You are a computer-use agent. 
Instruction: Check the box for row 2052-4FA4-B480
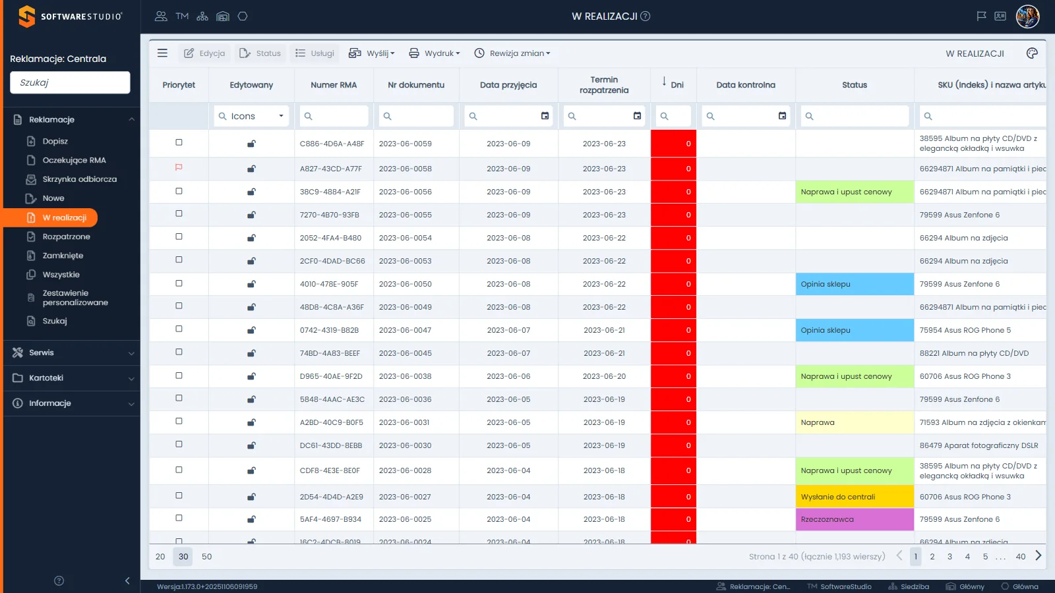coord(179,237)
